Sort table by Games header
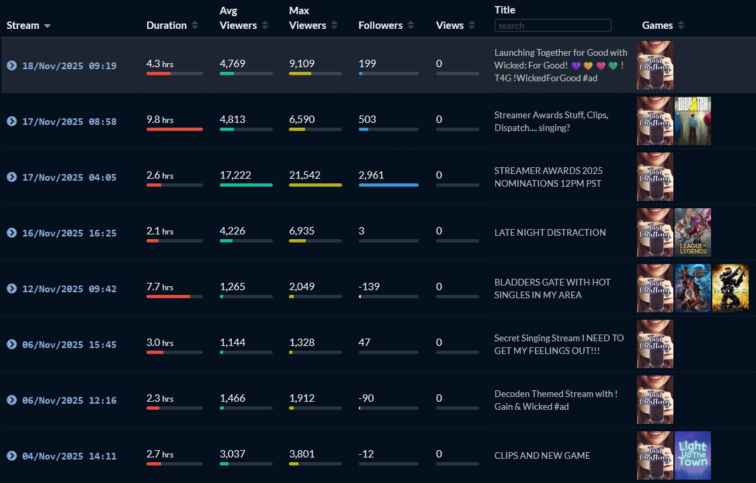The height and width of the screenshot is (483, 756). click(x=657, y=26)
